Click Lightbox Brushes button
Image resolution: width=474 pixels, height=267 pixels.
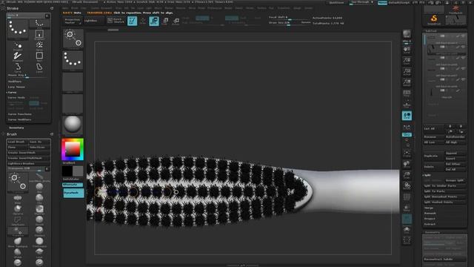point(29,163)
